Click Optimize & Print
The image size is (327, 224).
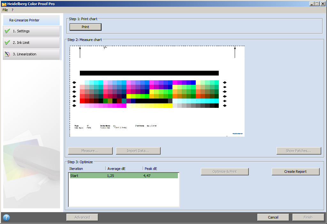pyautogui.click(x=224, y=172)
